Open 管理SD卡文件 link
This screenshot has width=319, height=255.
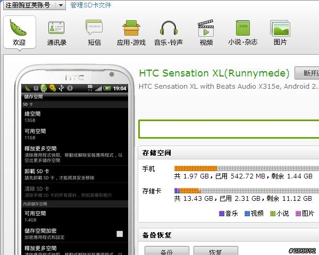[91, 5]
